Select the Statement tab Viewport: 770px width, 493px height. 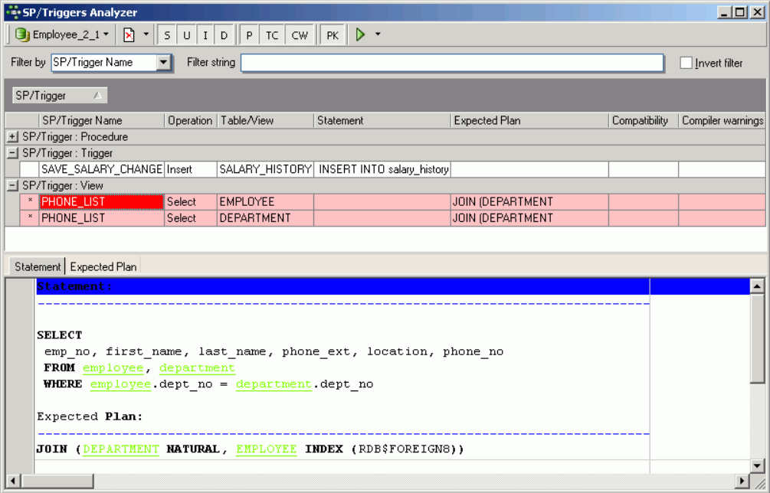[38, 266]
